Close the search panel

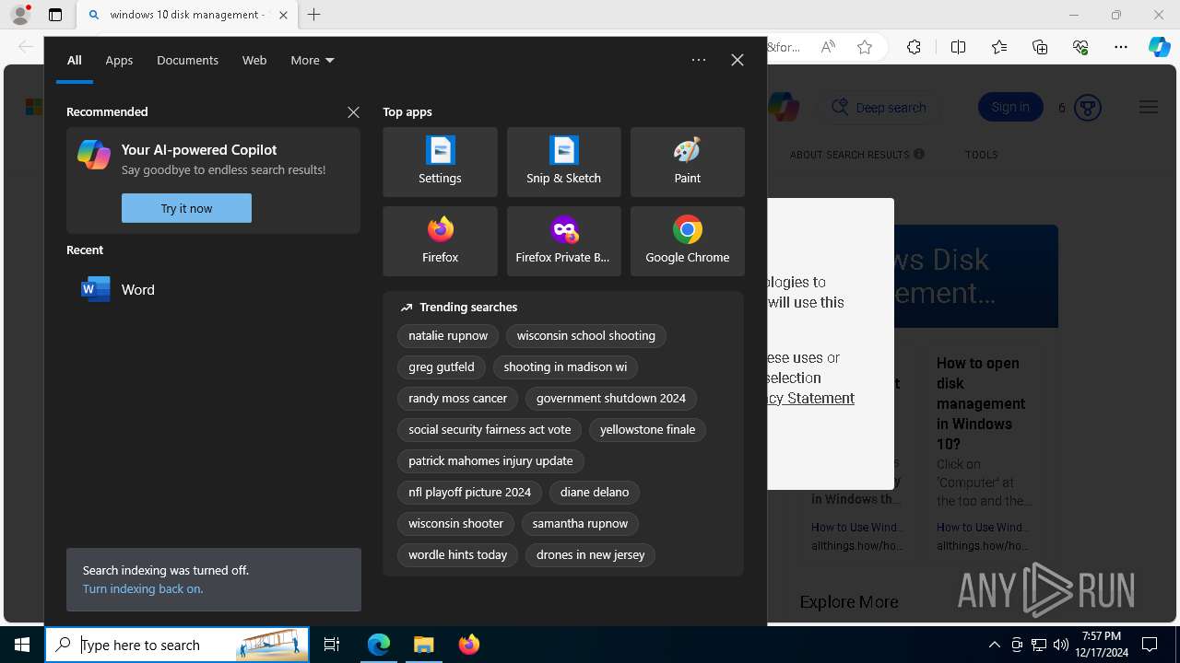click(x=737, y=60)
